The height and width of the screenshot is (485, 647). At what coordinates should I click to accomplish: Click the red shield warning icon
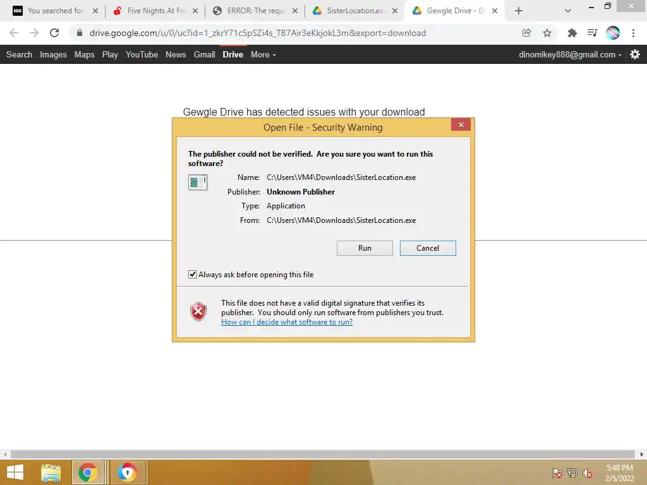[x=198, y=311]
